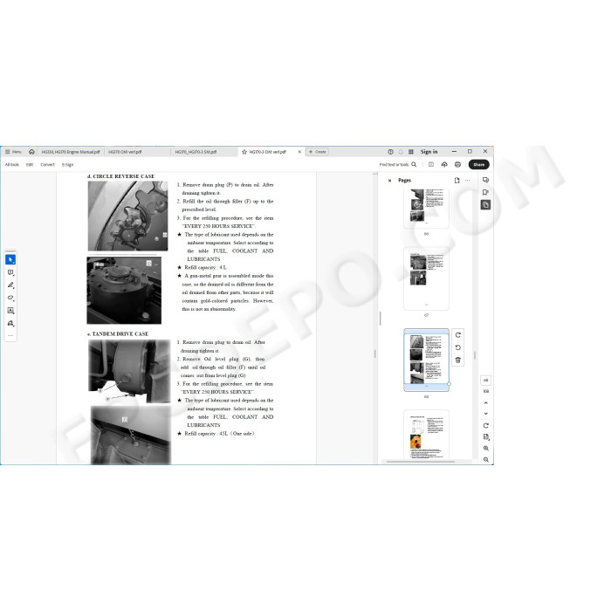Viewport: 611px width, 611px height.
Task: Open the bookmarks panel icon
Action: coord(485,192)
